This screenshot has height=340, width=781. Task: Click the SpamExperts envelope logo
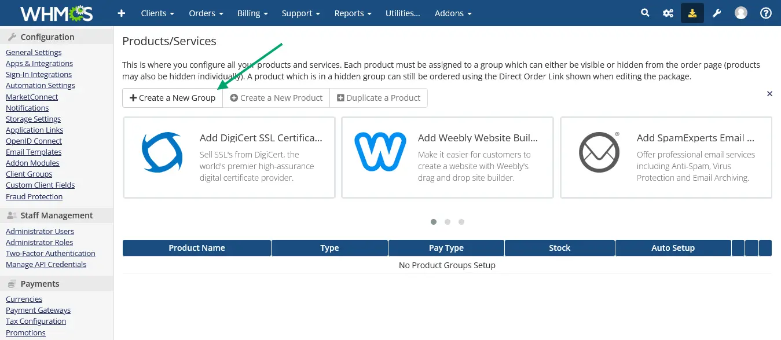coord(599,152)
